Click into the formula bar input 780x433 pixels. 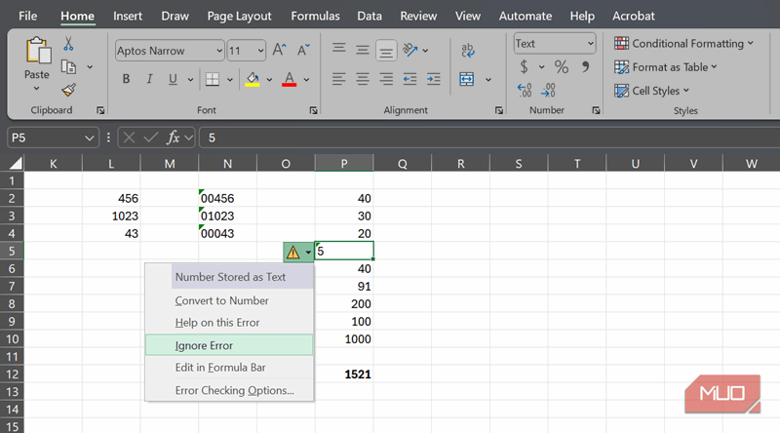489,138
